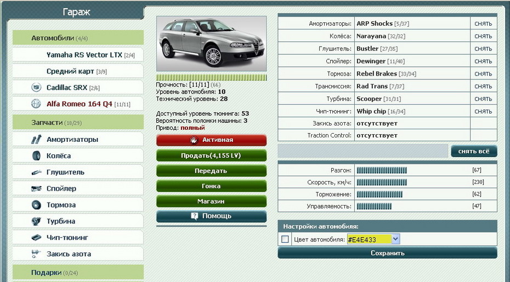Open Амортизаторы parts category

[x=78, y=140]
